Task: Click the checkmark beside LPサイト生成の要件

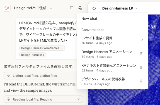Action: 142,40
